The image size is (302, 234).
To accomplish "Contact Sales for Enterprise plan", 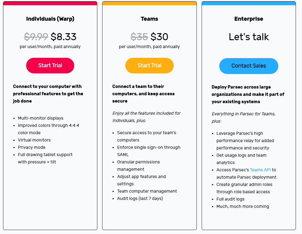I will tap(249, 66).
